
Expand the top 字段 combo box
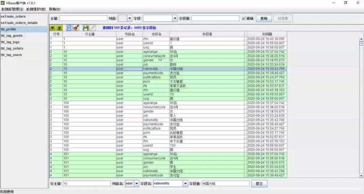[175, 18]
